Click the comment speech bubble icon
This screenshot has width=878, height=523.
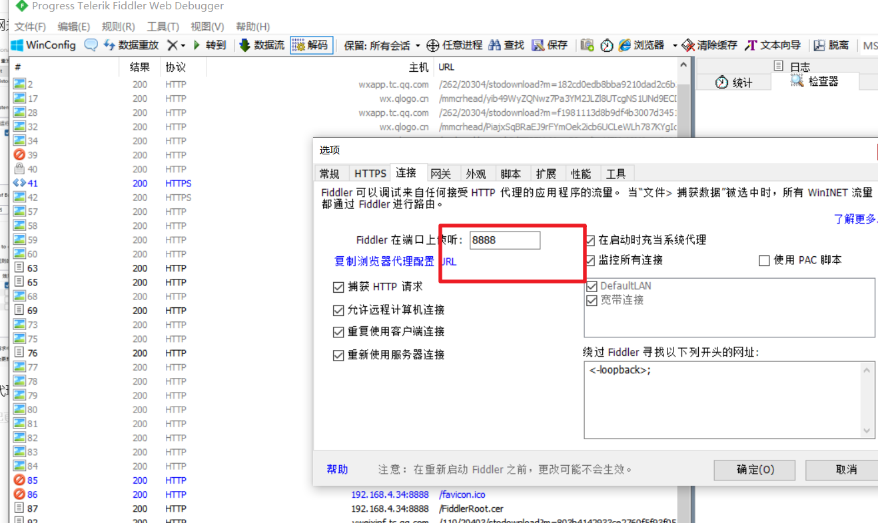(91, 45)
